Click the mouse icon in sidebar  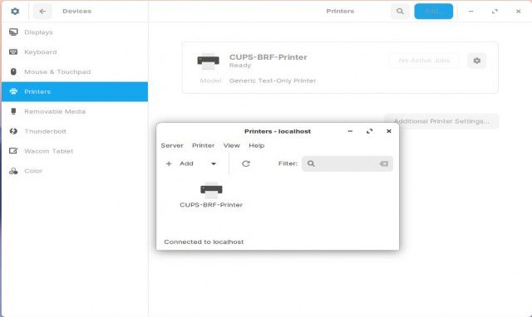point(13,71)
